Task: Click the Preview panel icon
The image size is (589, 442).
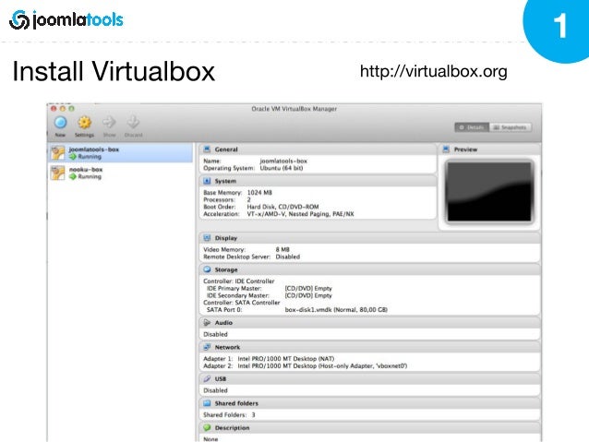Action: point(446,149)
